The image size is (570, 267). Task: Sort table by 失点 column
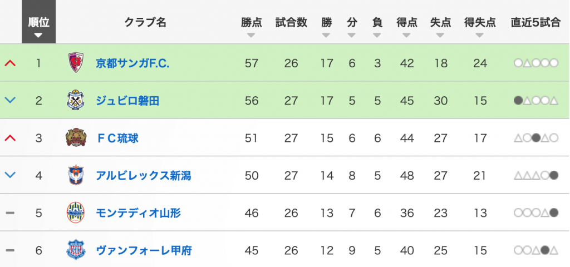[440, 27]
